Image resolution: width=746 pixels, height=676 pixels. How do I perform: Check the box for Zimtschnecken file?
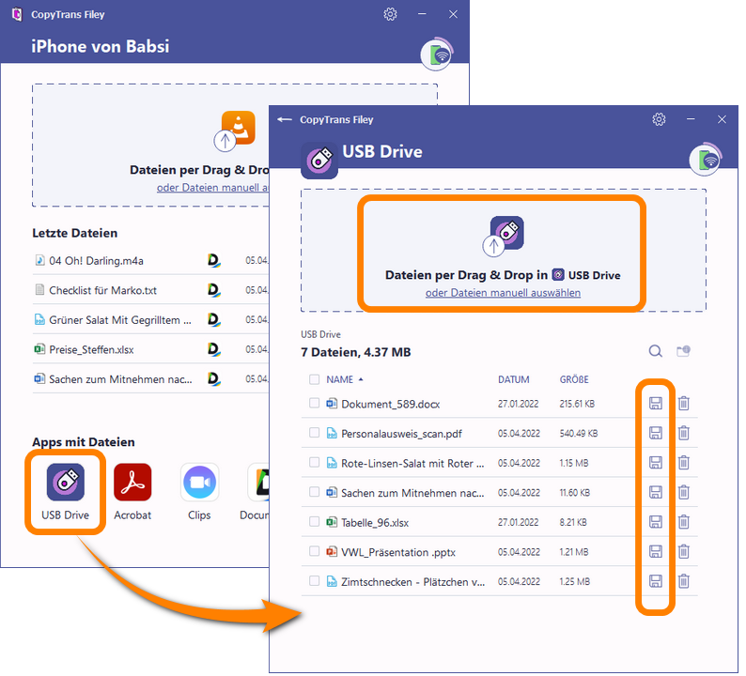(x=314, y=580)
